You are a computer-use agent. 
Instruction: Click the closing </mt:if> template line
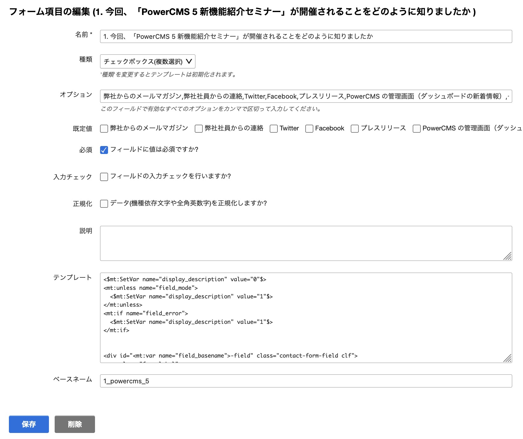pos(116,330)
